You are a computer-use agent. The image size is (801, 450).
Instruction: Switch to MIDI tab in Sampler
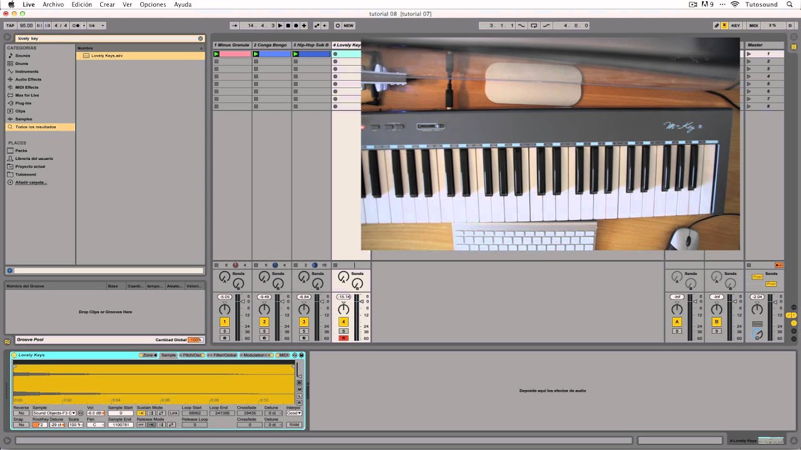click(x=283, y=355)
